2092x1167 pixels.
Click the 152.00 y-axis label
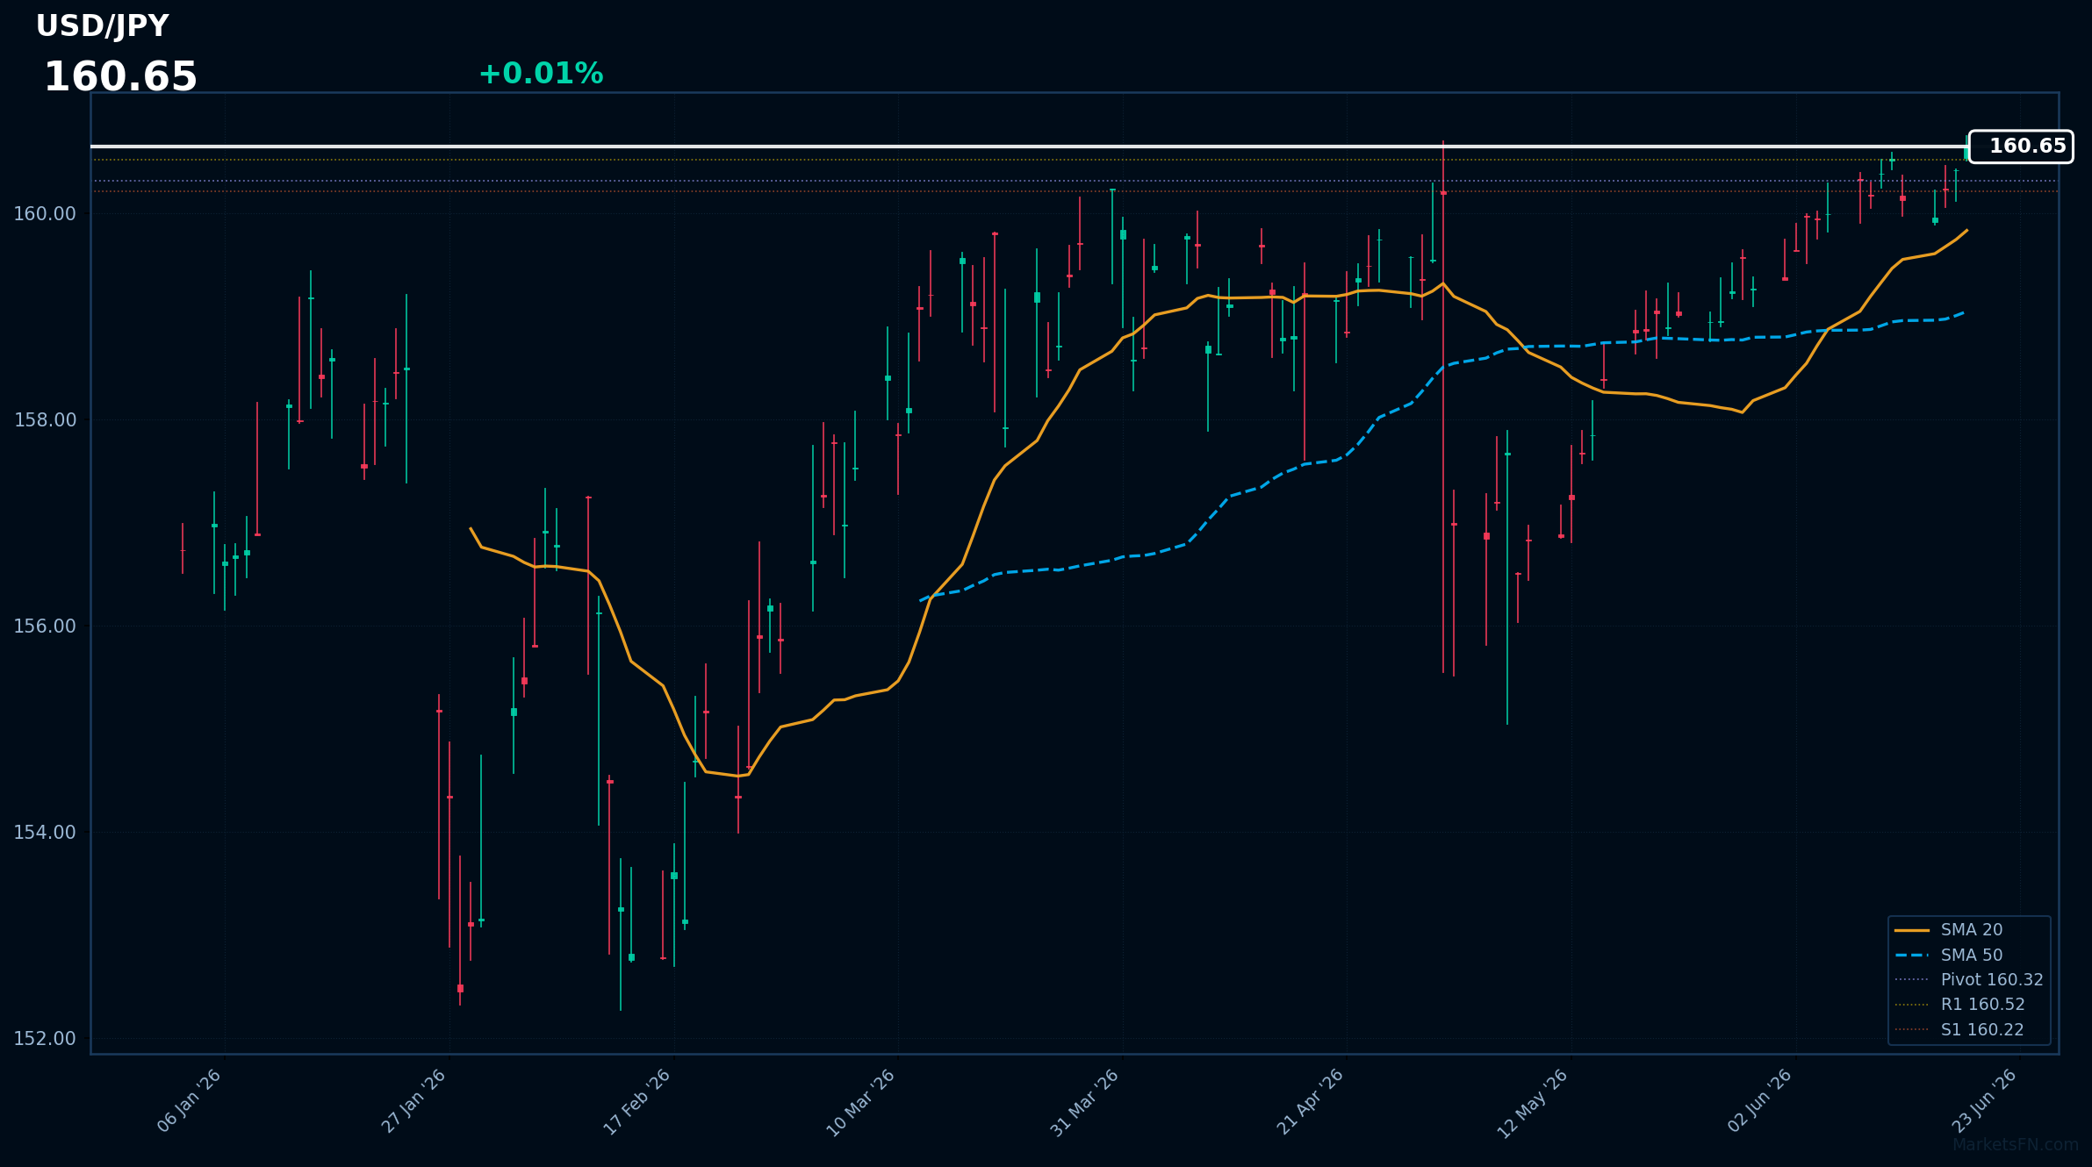point(45,1039)
